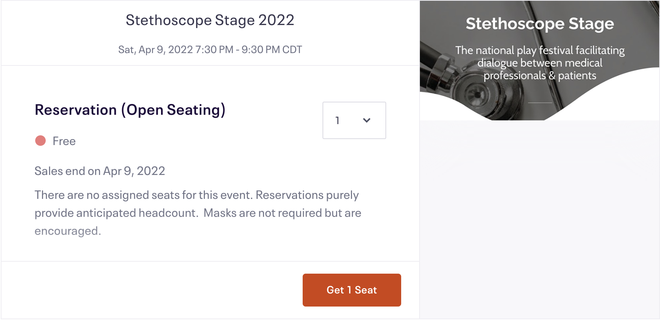
Task: Click the red dot beside Free
Action: 40,141
